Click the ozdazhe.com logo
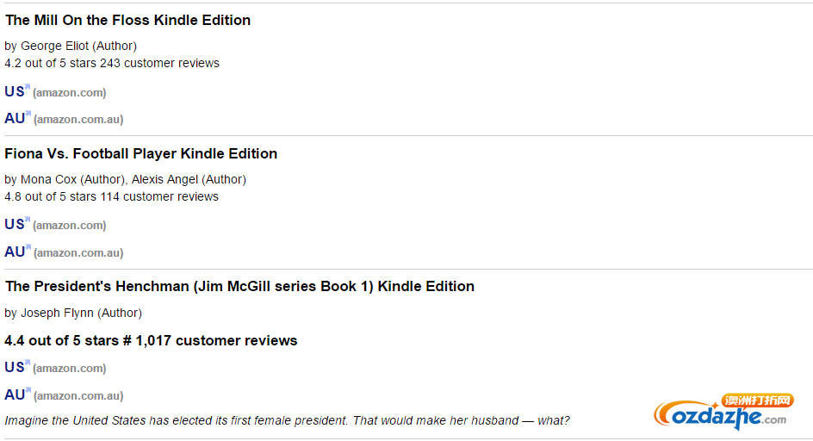Image resolution: width=813 pixels, height=441 pixels. 723,413
